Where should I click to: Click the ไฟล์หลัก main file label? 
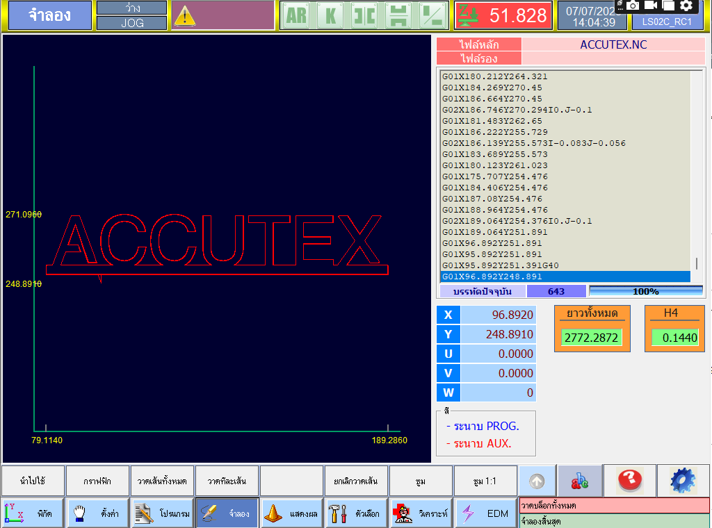pyautogui.click(x=478, y=44)
